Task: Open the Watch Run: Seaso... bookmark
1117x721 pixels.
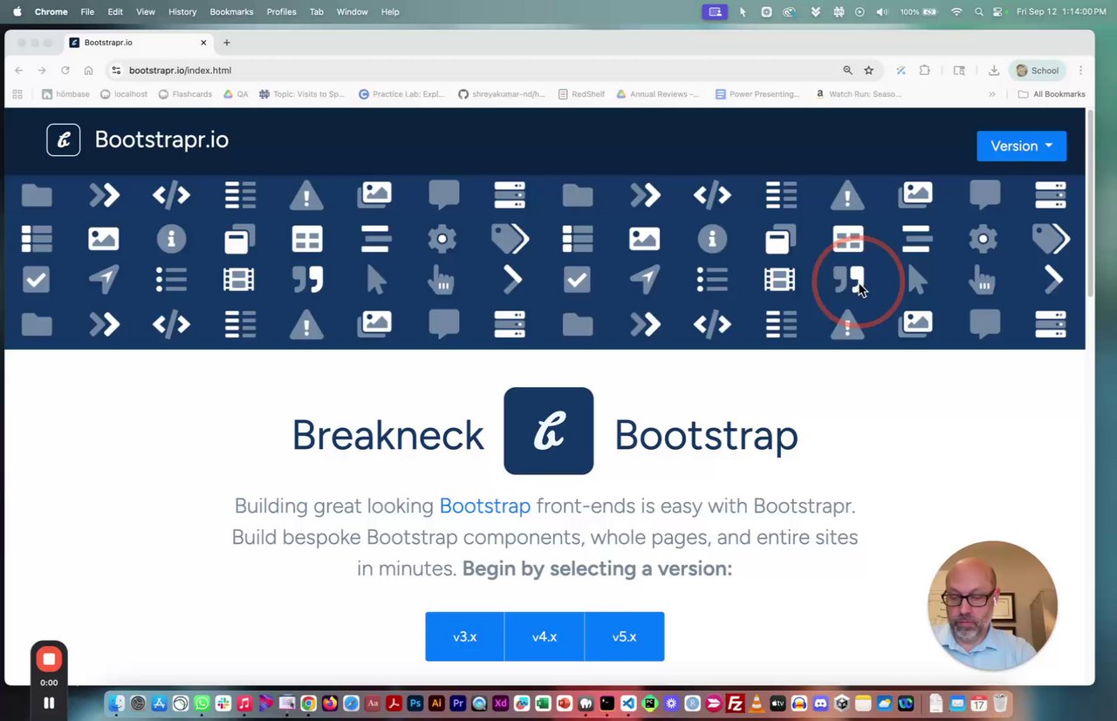Action: pyautogui.click(x=859, y=94)
